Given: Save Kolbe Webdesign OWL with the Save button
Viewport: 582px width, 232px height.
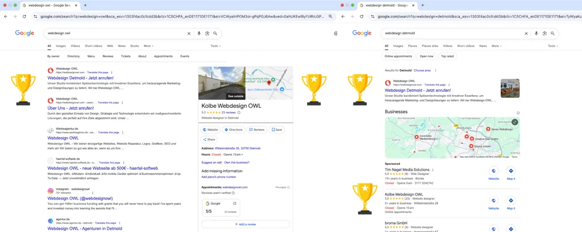Looking at the screenshot, I should [277, 129].
